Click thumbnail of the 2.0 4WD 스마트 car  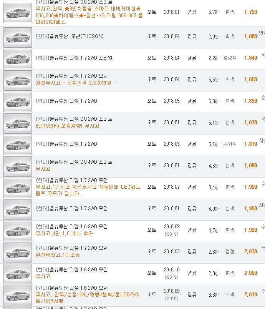point(18,166)
